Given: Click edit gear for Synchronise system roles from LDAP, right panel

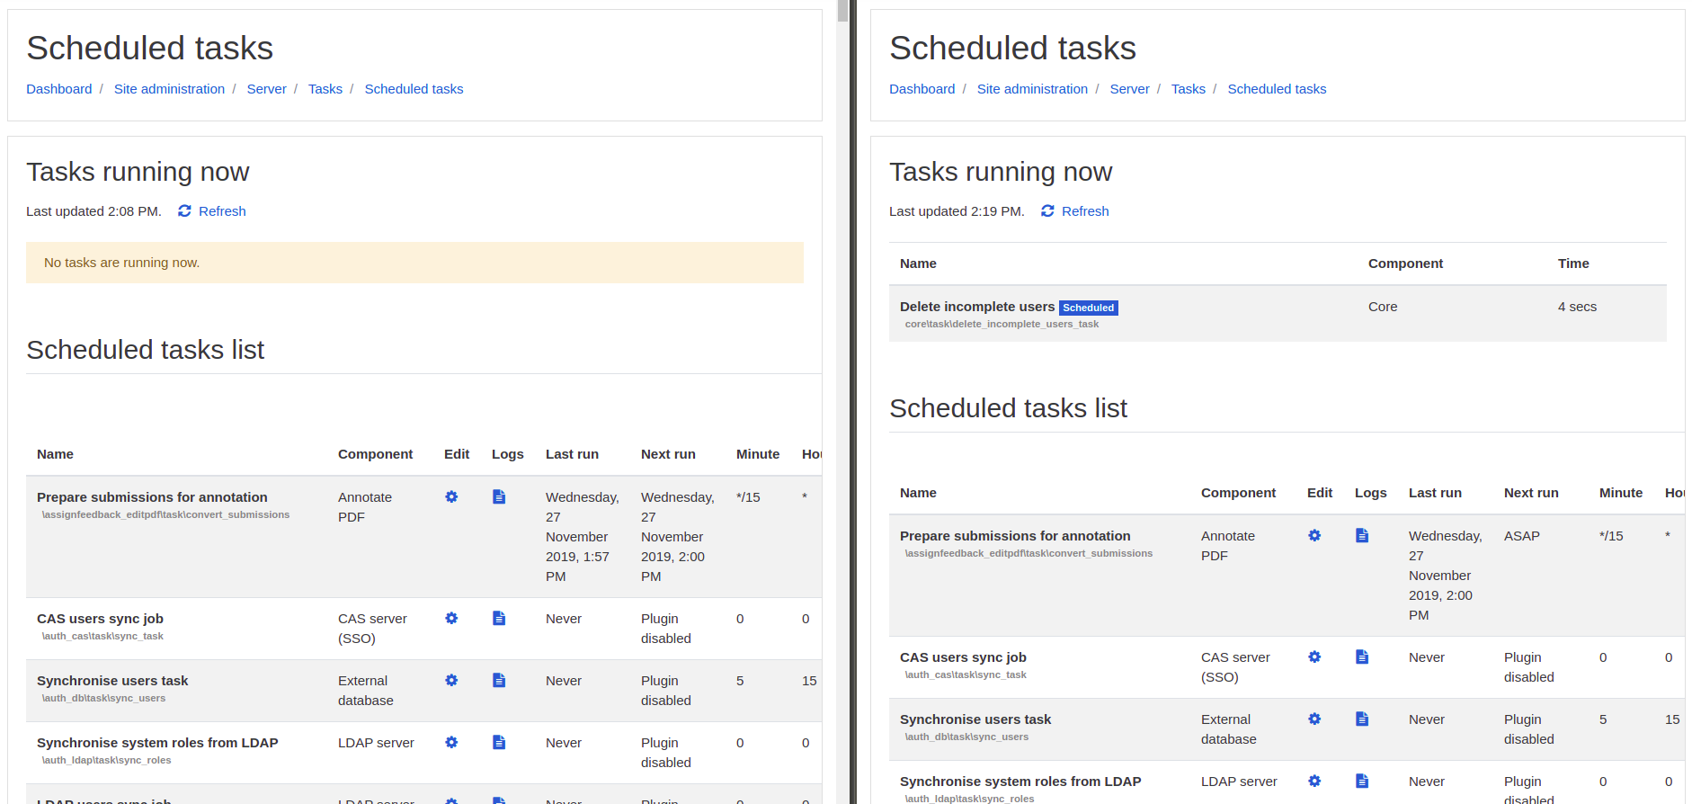Looking at the screenshot, I should pyautogui.click(x=1314, y=781).
